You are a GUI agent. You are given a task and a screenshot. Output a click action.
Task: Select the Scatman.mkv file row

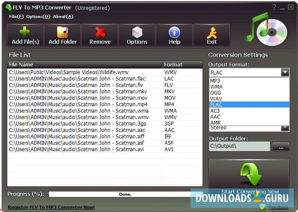point(105,92)
